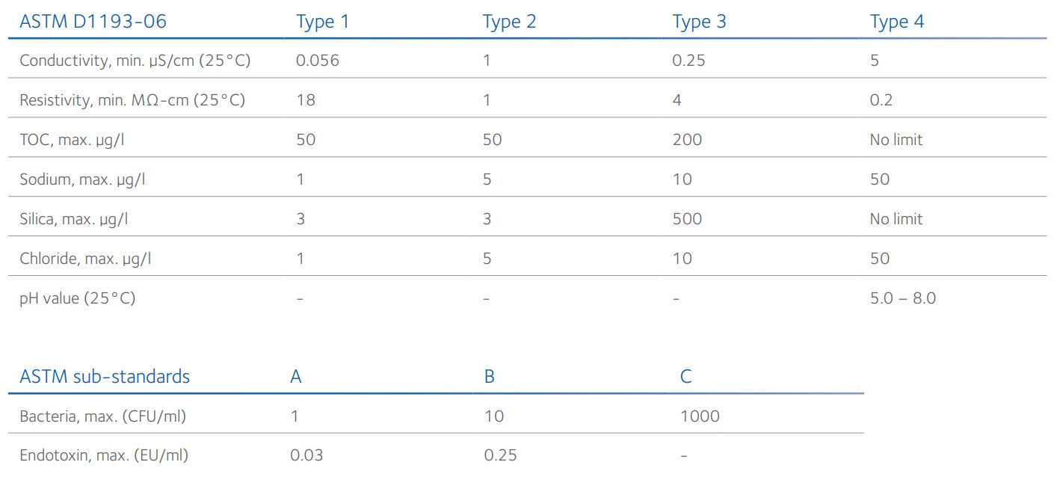Image resolution: width=1063 pixels, height=480 pixels.
Task: Click the ASTM D1193-06 table heading
Action: [93, 22]
